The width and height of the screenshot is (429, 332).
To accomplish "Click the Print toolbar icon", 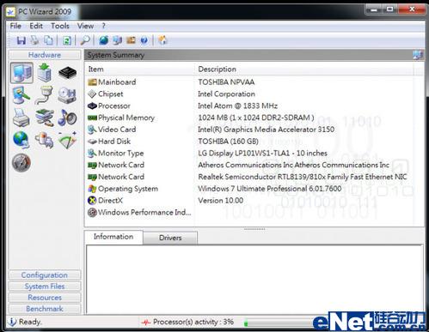I will tap(34, 40).
